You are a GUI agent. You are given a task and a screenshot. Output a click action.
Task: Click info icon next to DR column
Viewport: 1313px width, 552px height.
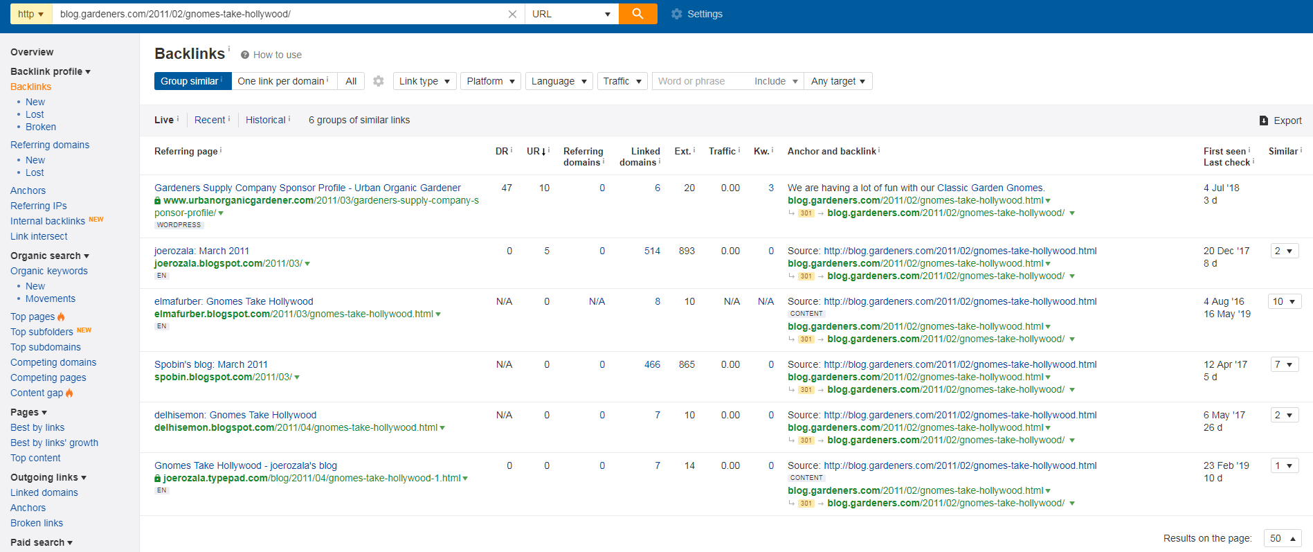tap(511, 150)
